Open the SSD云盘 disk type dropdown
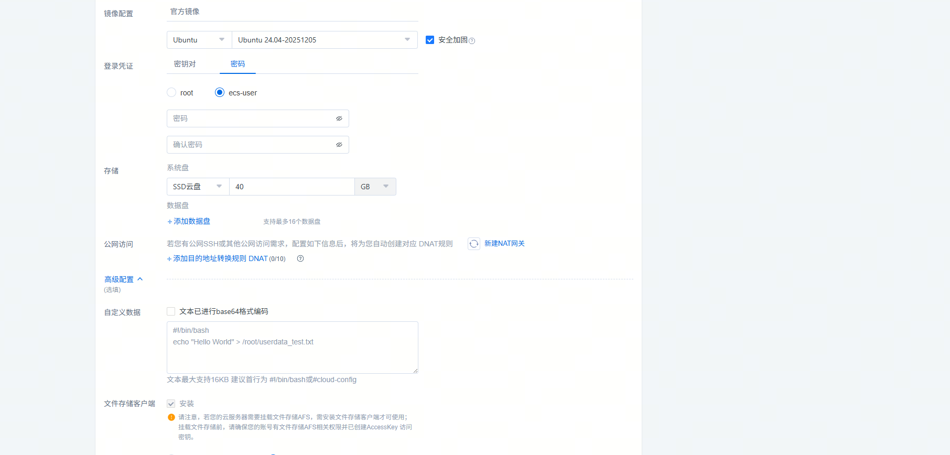 [x=198, y=187]
